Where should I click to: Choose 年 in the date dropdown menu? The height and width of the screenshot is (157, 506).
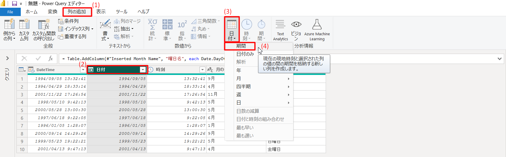pyautogui.click(x=239, y=71)
